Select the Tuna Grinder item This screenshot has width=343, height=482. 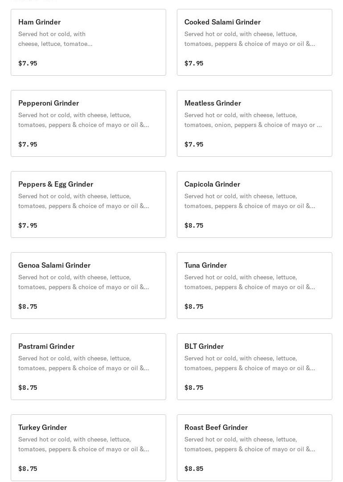(x=254, y=286)
